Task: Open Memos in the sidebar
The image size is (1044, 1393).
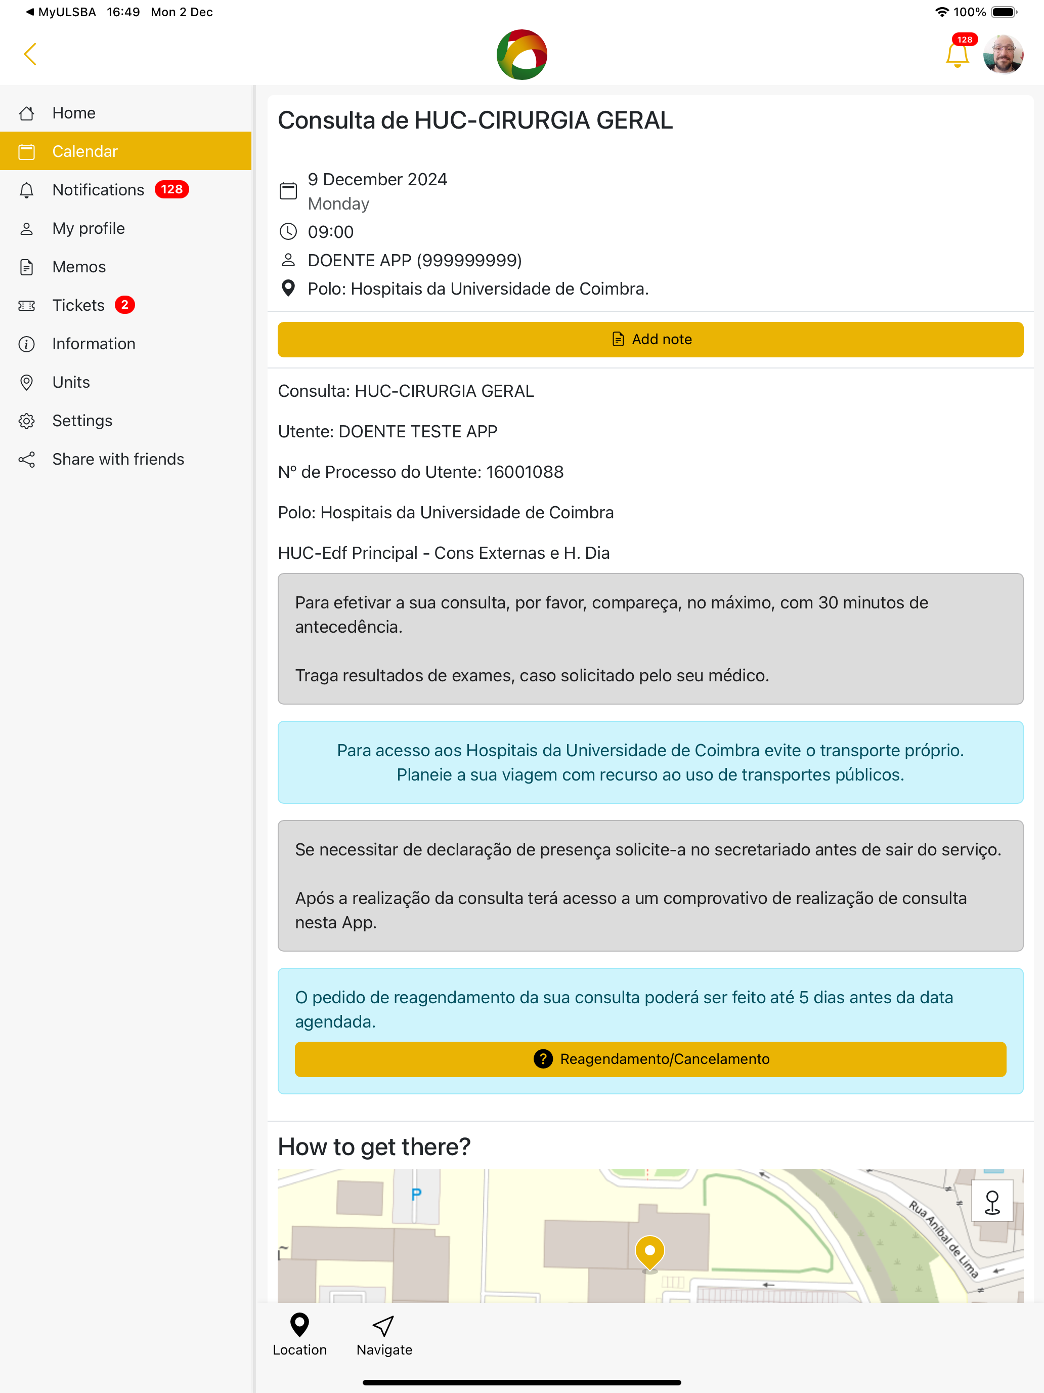Action: tap(126, 266)
